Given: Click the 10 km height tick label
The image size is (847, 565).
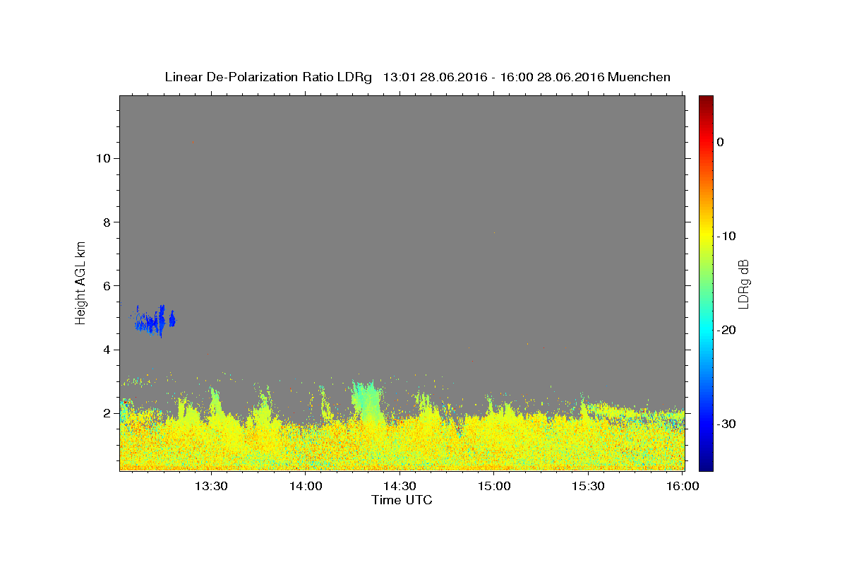Looking at the screenshot, I should click(x=101, y=158).
